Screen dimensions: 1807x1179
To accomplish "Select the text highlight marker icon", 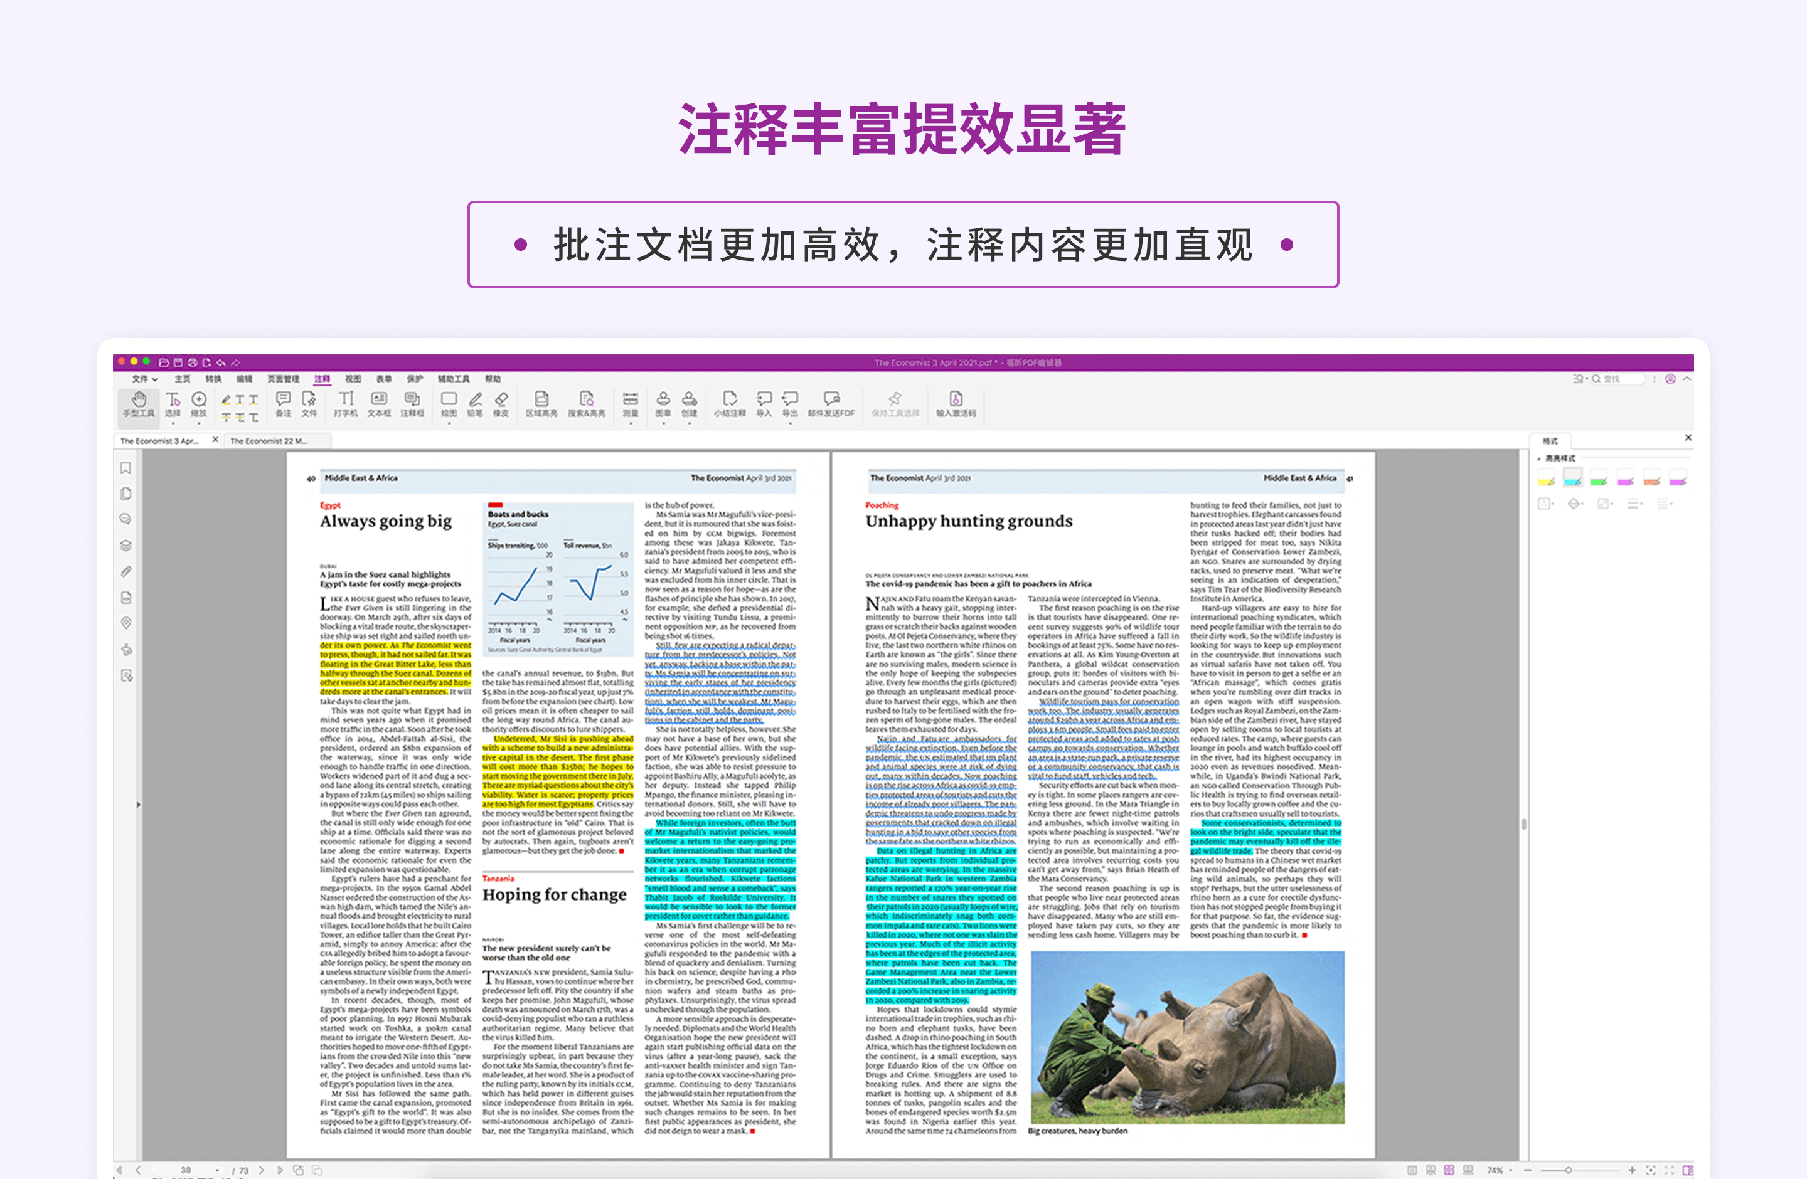I will point(227,399).
